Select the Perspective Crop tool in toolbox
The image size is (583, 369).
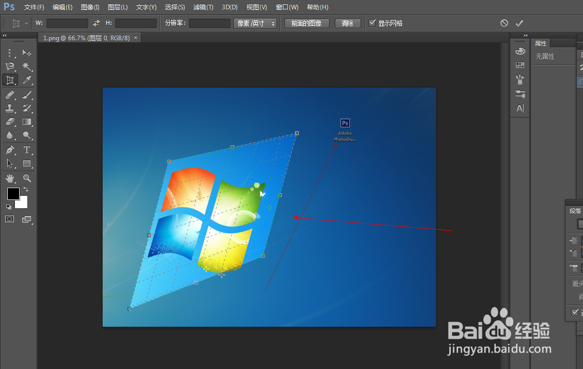(10, 80)
